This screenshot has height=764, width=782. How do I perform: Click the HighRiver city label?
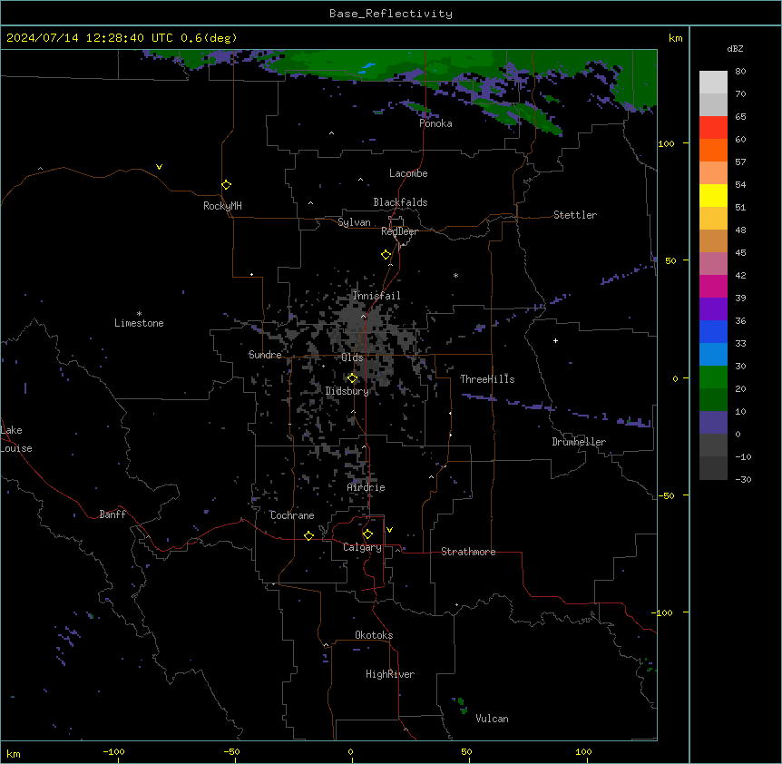click(390, 674)
